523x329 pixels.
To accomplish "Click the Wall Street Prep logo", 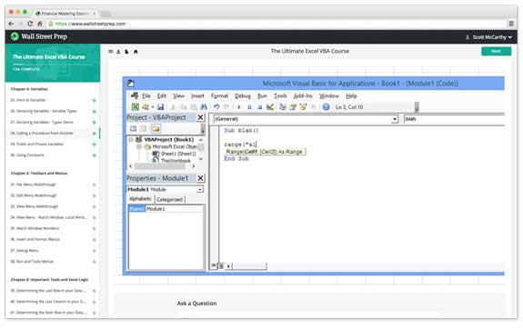I will click(39, 36).
